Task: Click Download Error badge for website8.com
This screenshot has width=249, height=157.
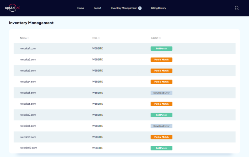Action: point(161,126)
